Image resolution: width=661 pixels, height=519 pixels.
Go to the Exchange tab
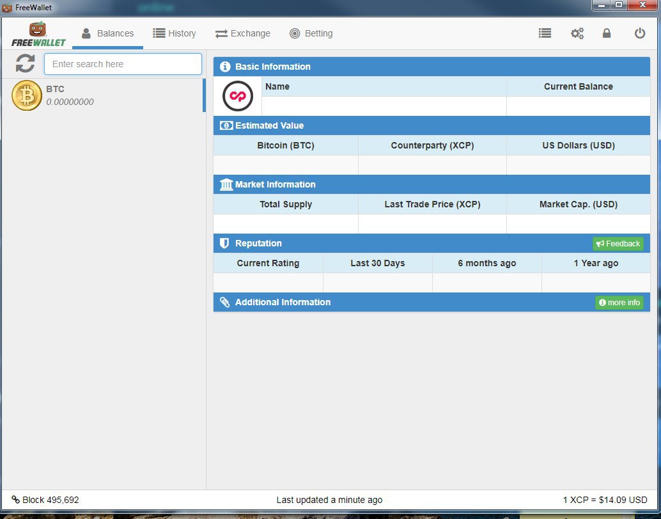tap(243, 33)
